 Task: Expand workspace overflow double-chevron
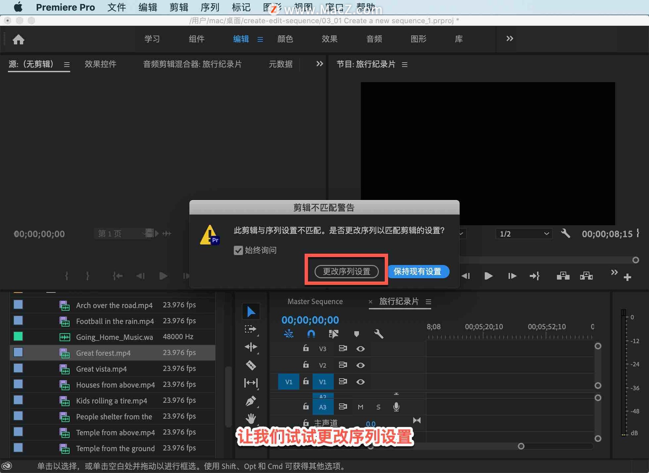click(x=509, y=39)
